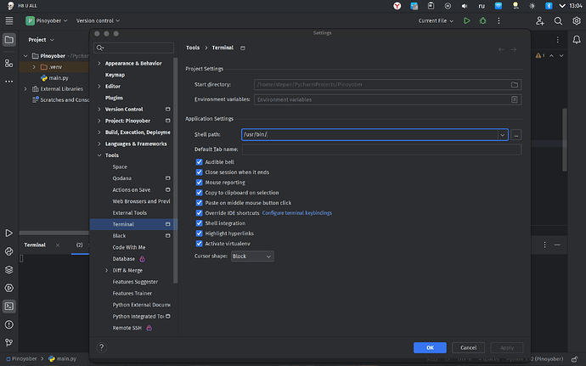Select the Terminal tab in bottom panel
Screen dimensions: 586x366
[x=35, y=245]
